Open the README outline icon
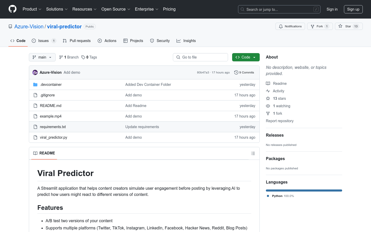 [x=253, y=153]
